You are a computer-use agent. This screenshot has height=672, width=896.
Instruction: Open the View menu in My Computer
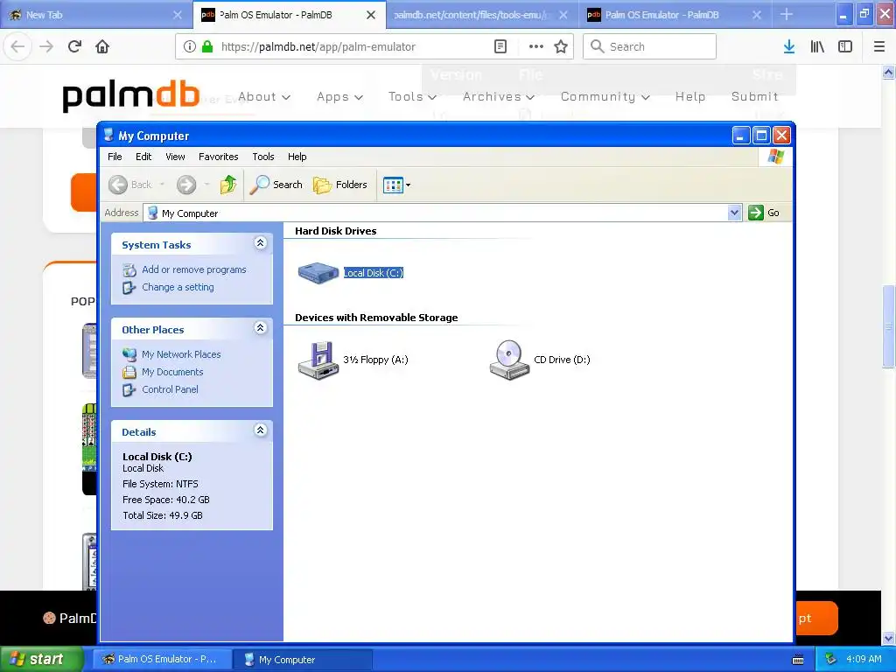tap(175, 157)
